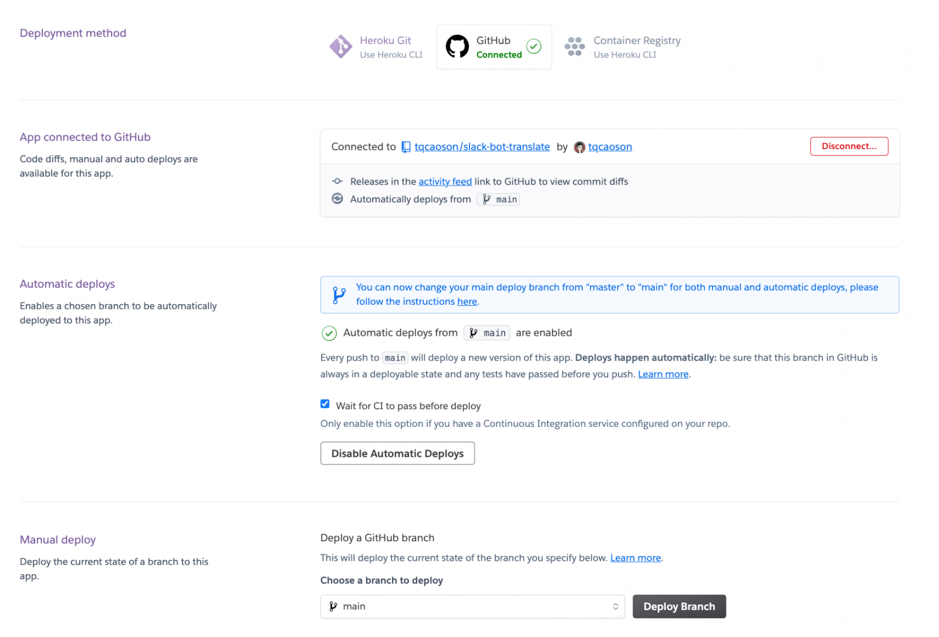Screen dimensions: 939x637
Task: Click the purple Heroku Git diamond icon
Action: pyautogui.click(x=340, y=47)
